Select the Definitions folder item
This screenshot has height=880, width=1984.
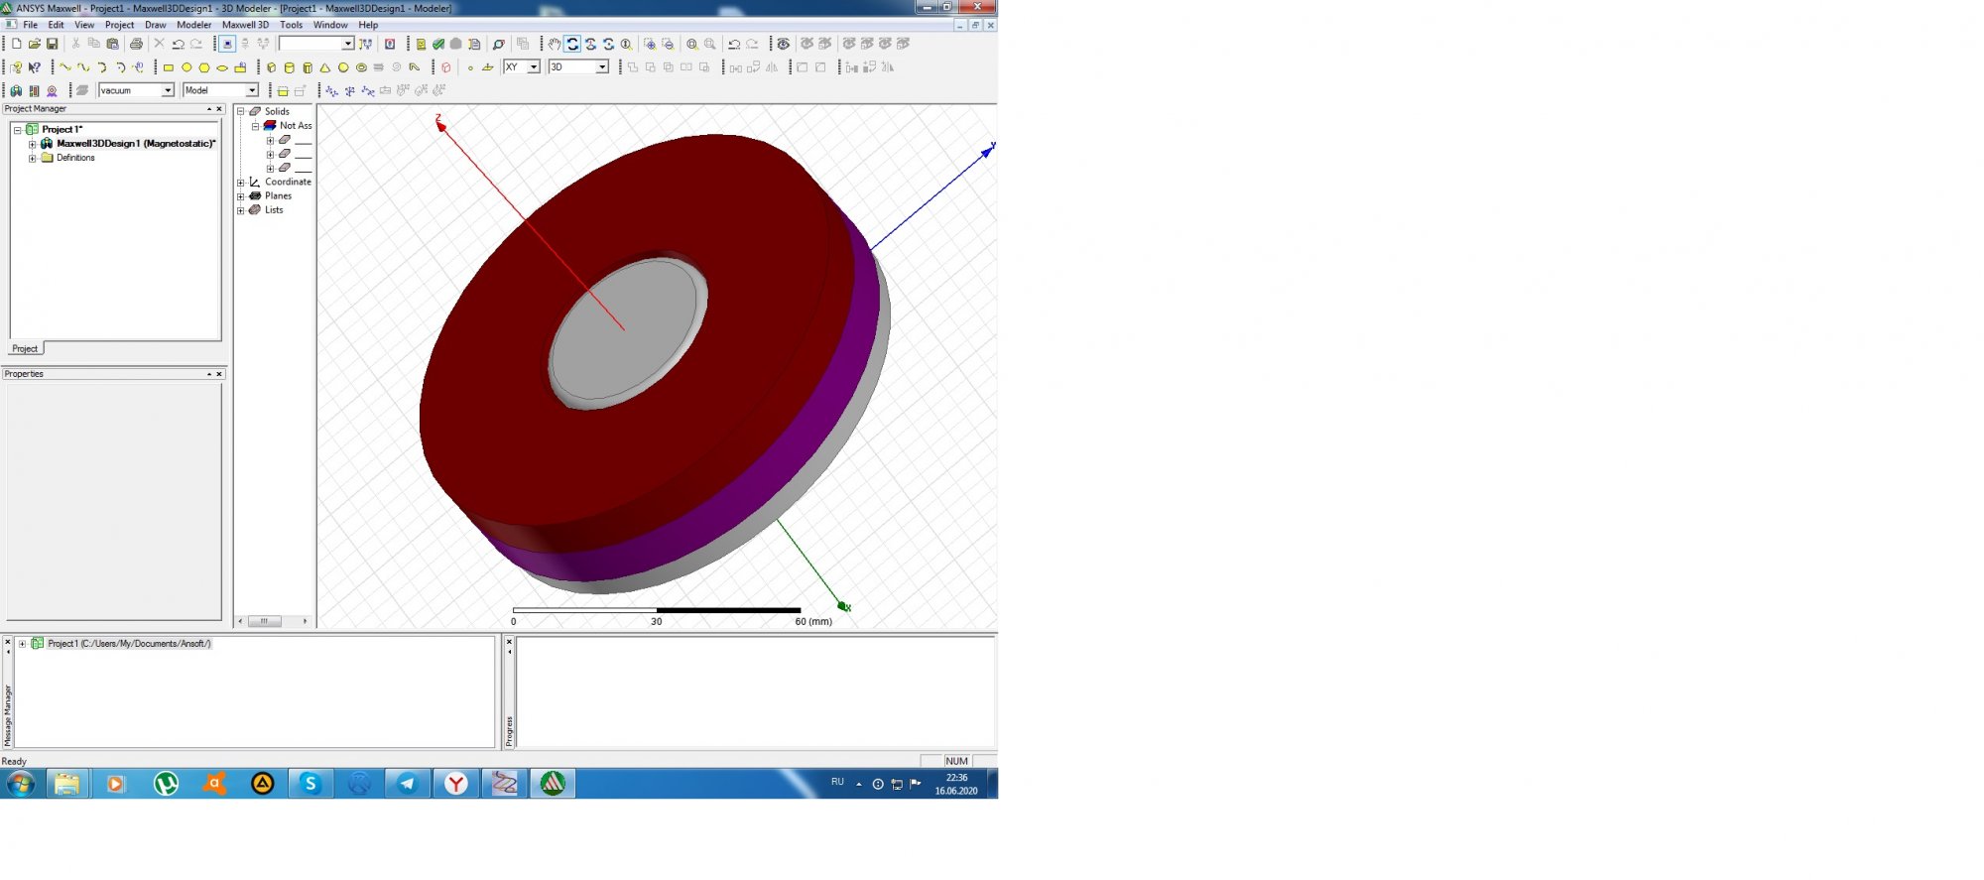click(75, 158)
